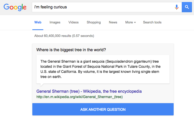This screenshot has height=121, width=194.
Task: Click the green en.m.wikipedia.org URL
Action: pyautogui.click(x=79, y=97)
